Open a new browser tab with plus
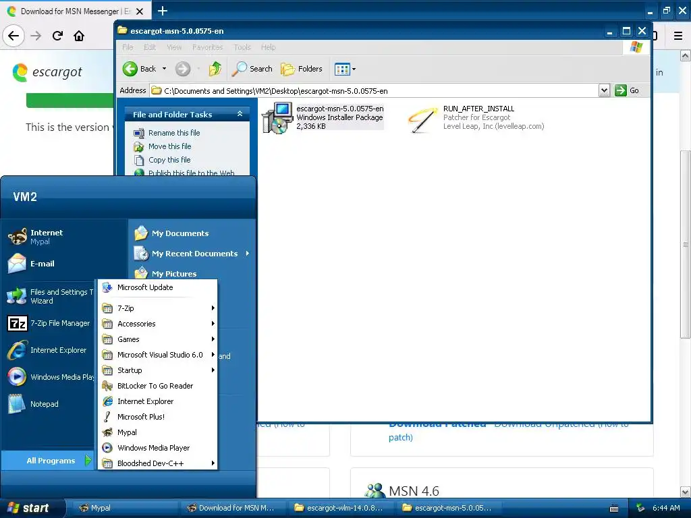Image resolution: width=691 pixels, height=518 pixels. coord(163,11)
